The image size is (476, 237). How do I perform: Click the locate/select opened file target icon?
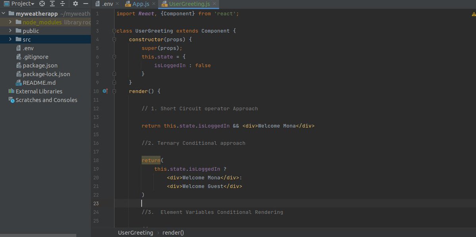coord(42,4)
